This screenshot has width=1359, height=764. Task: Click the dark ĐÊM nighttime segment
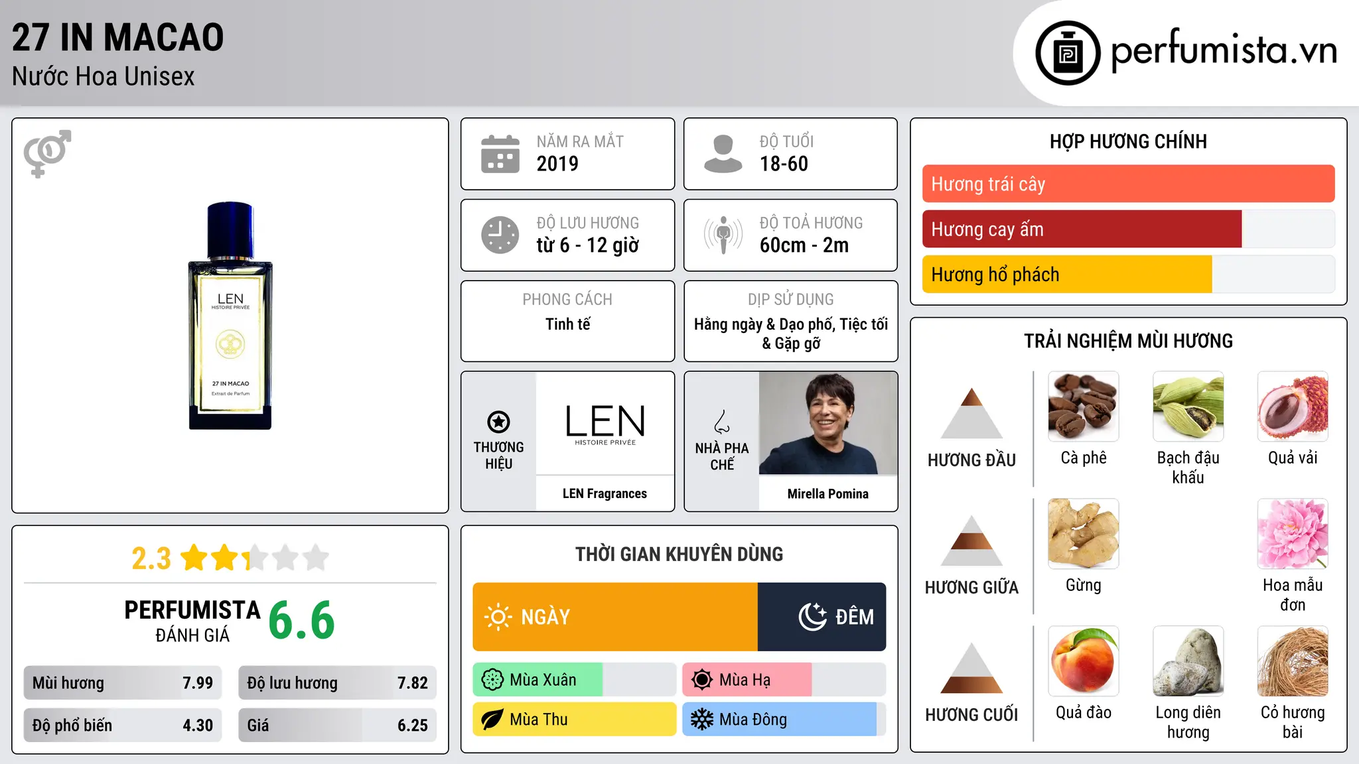[822, 617]
